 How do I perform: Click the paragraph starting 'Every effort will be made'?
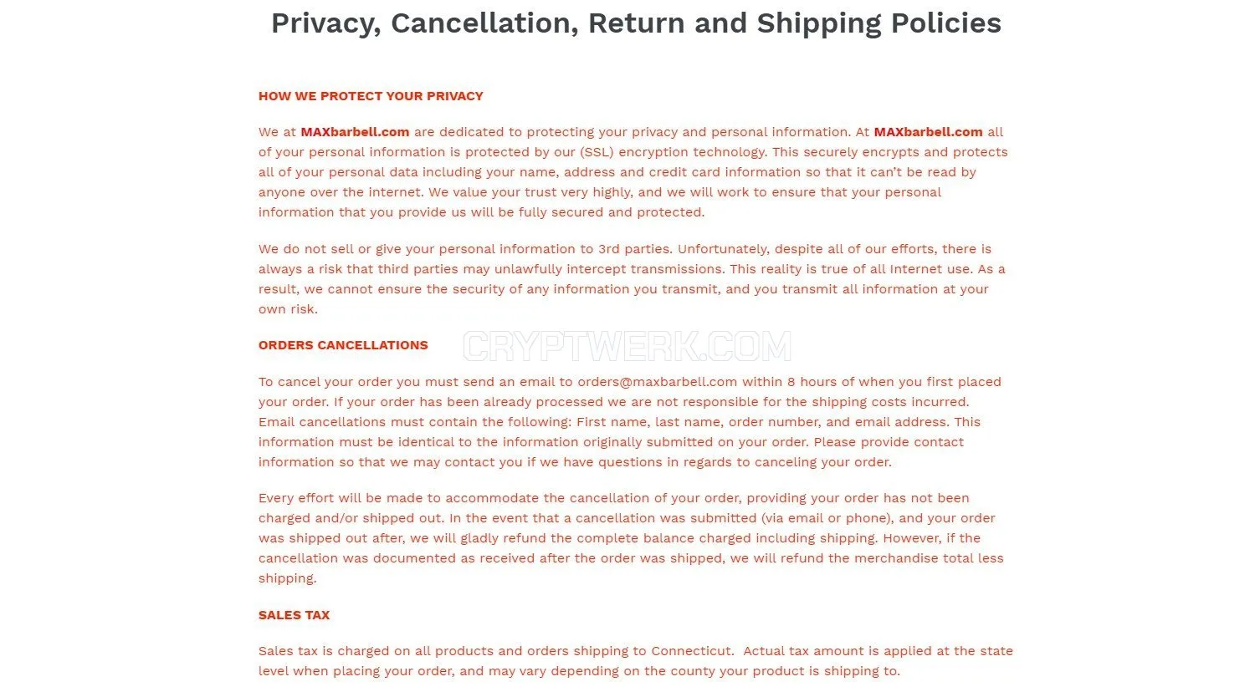631,538
